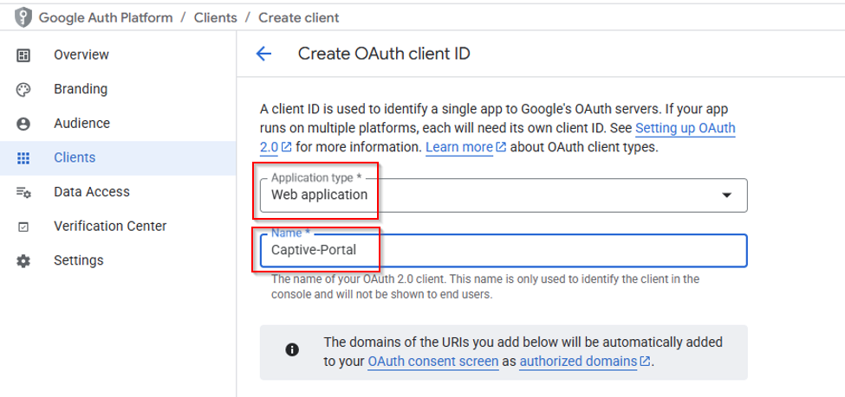Open the Audience section

(118, 124)
